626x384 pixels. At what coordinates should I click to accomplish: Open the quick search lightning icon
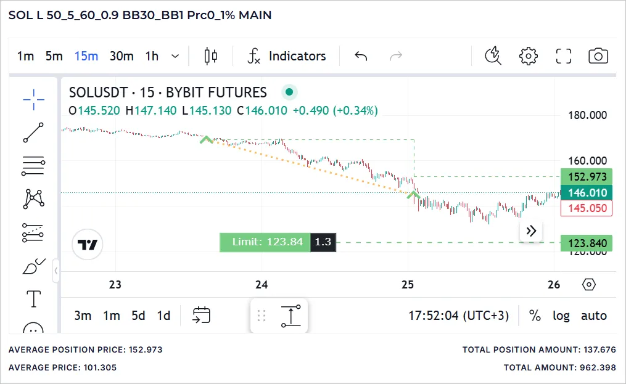(x=493, y=55)
